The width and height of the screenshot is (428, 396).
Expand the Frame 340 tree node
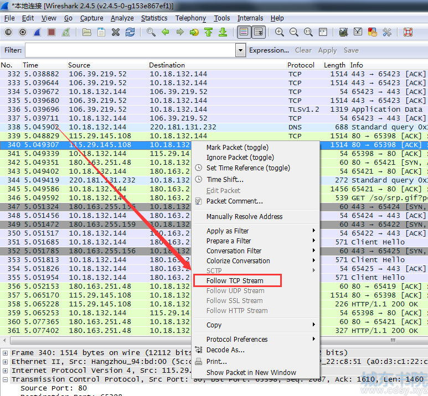tap(5, 353)
